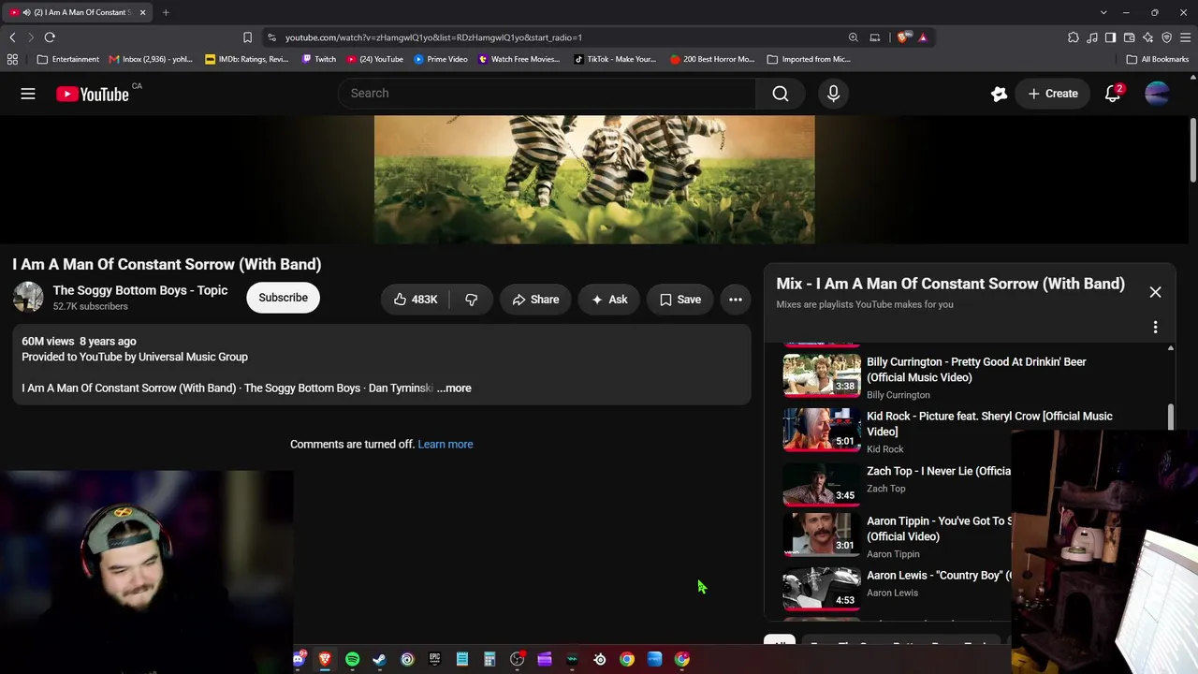Viewport: 1198px width, 674px height.
Task: Expand the video description with more
Action: (455, 388)
